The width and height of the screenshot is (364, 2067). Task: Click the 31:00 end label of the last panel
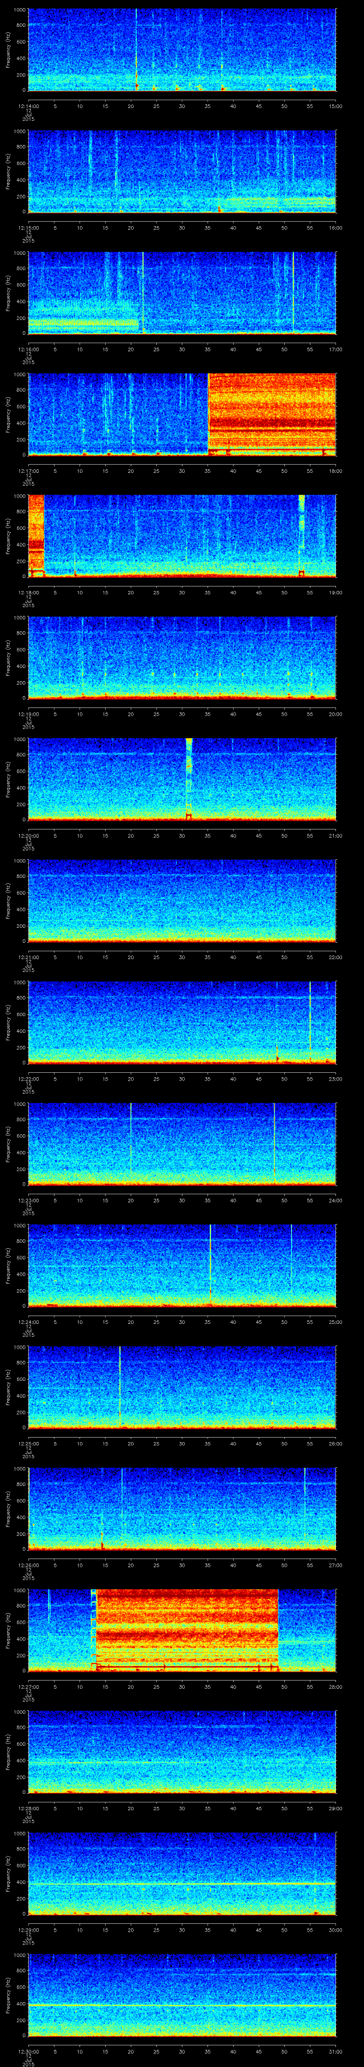[x=336, y=2051]
